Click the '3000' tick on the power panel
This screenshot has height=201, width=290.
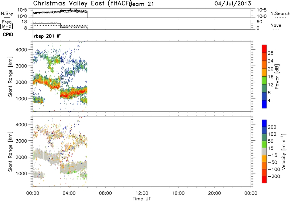tap(21, 66)
